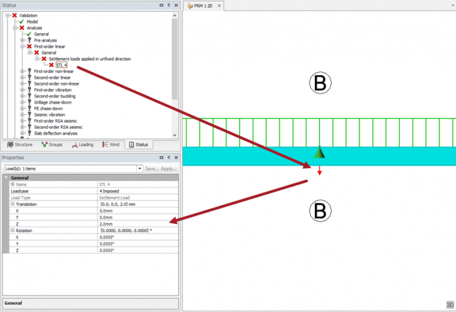Select the Status tab
Image resolution: width=456 pixels, height=312 pixels.
(139, 145)
